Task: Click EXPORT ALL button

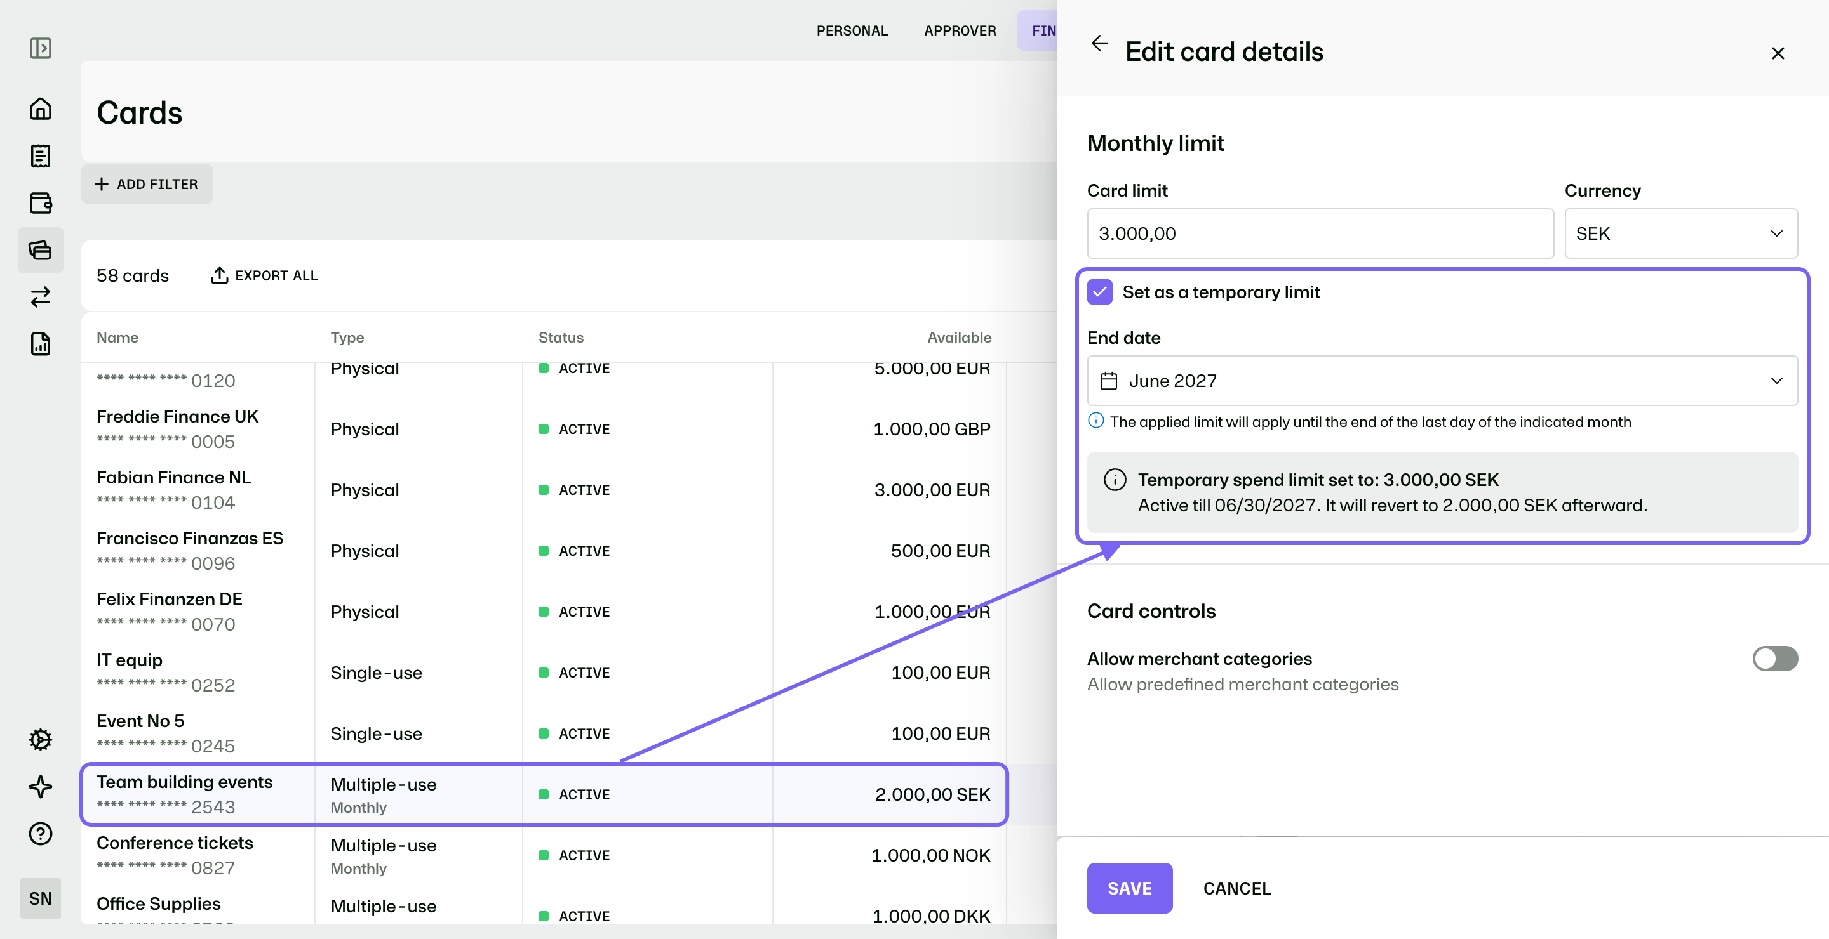Action: tap(264, 275)
